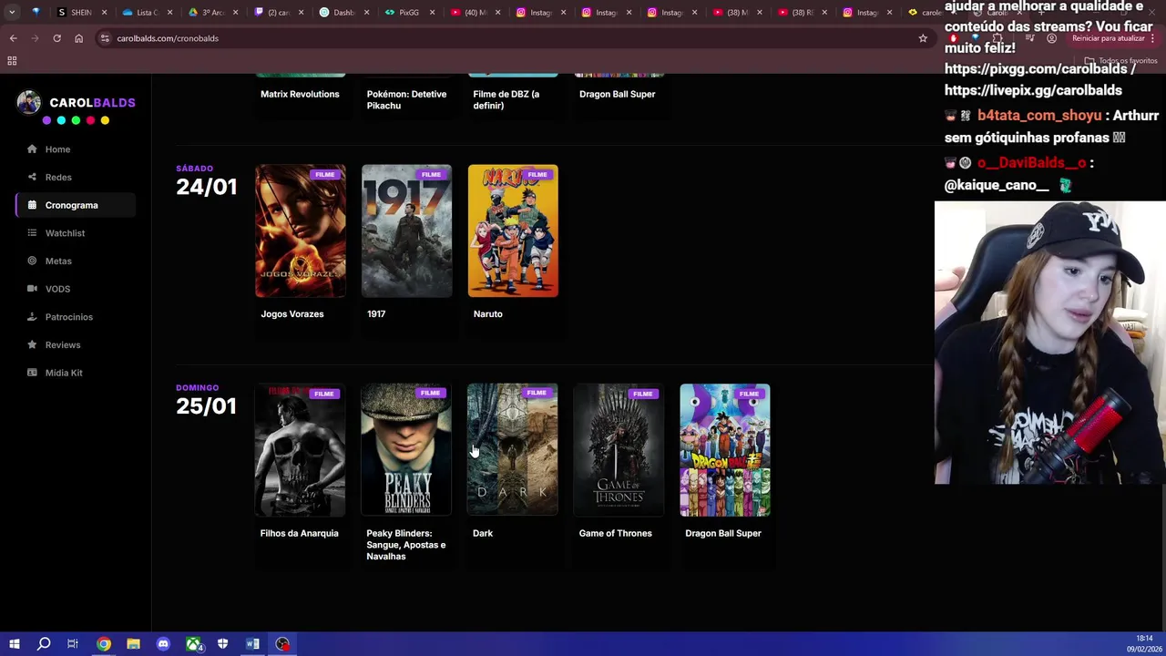
Task: Open Redes in the sidebar
Action: [x=75, y=177]
